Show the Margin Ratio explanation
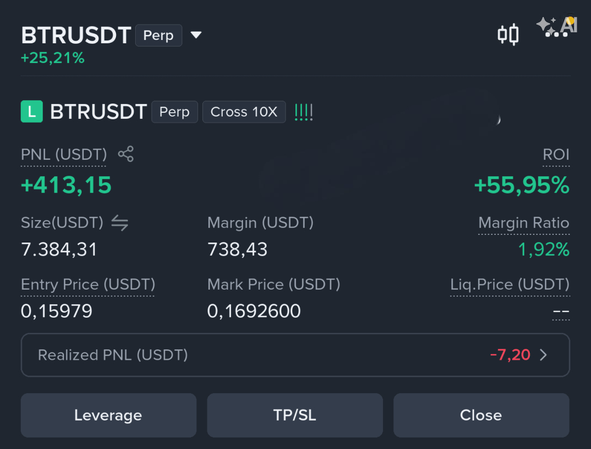The height and width of the screenshot is (449, 591). coord(524,223)
